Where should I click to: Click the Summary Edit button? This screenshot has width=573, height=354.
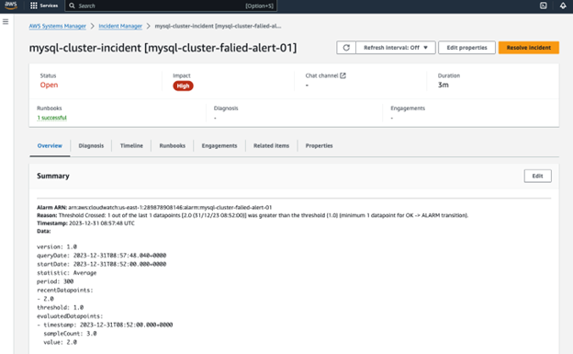(x=537, y=177)
